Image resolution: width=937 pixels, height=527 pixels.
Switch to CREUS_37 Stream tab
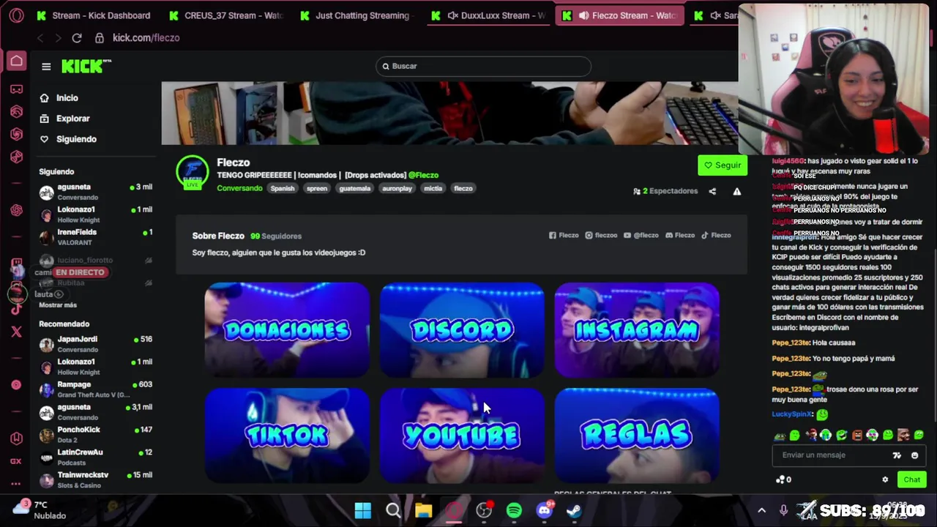coord(225,15)
